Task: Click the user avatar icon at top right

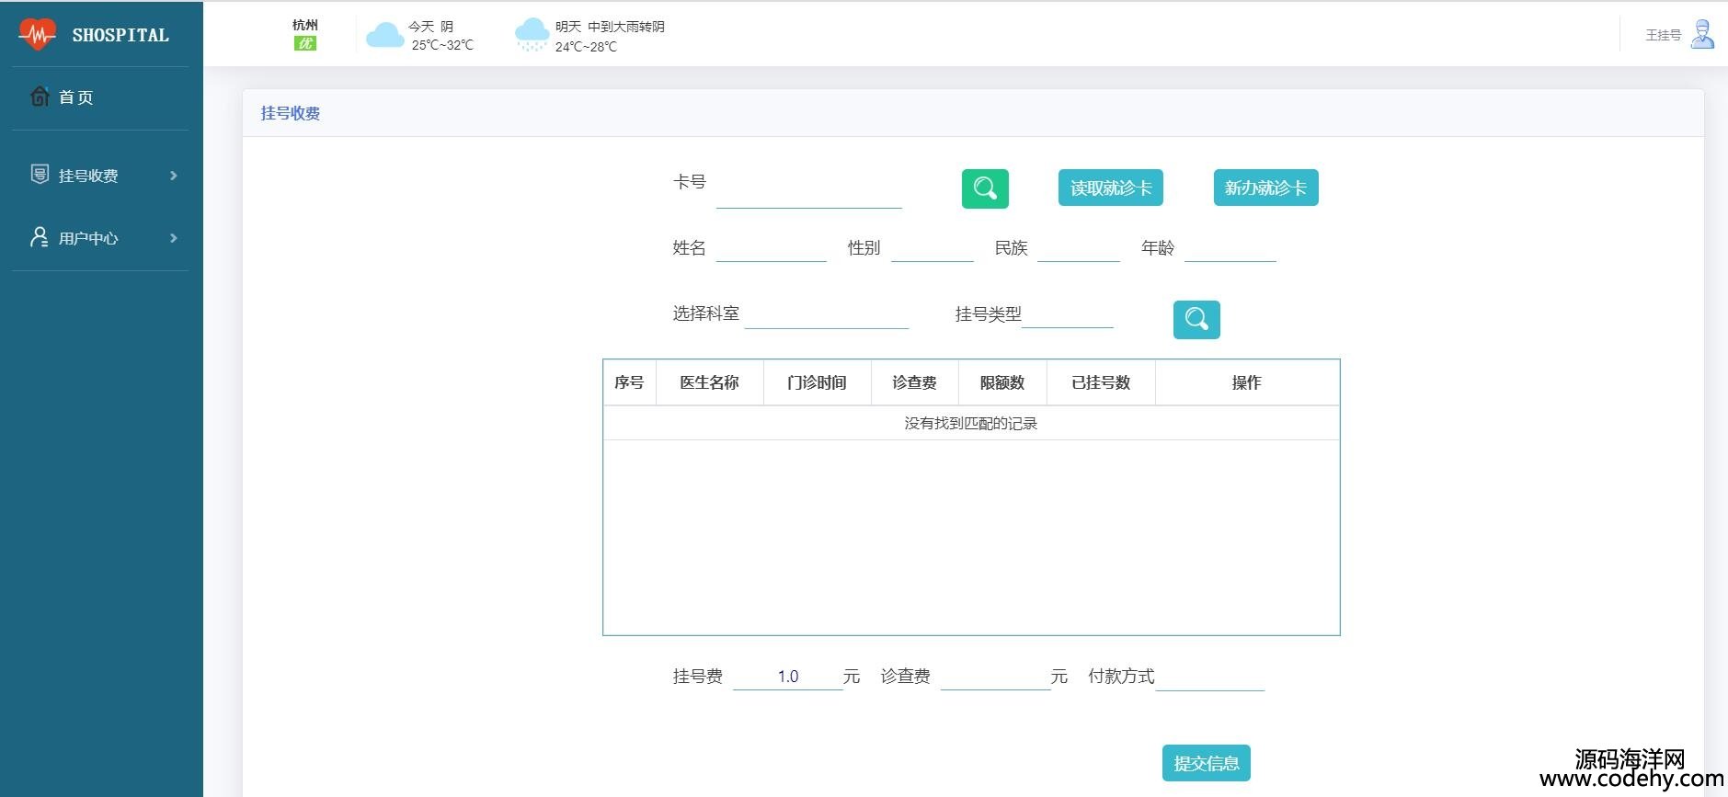Action: click(x=1702, y=35)
